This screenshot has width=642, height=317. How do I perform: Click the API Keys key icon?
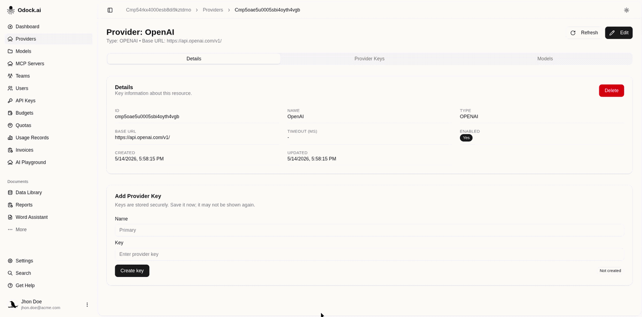[x=11, y=101]
